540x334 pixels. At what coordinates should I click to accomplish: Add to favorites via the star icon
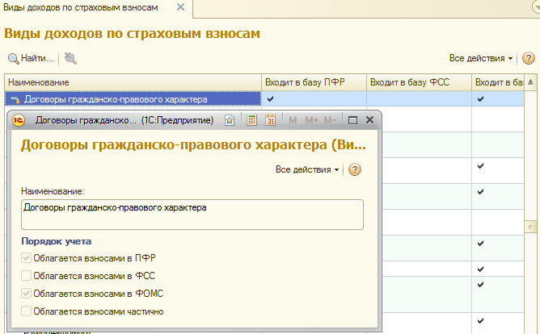tap(230, 120)
